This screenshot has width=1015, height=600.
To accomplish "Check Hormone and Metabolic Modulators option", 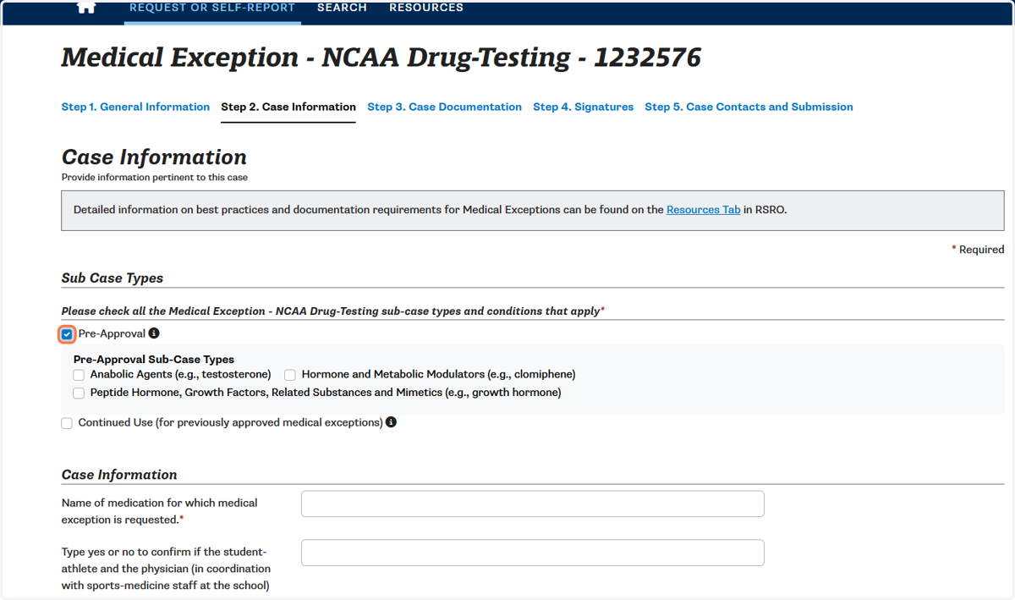I will (x=290, y=374).
